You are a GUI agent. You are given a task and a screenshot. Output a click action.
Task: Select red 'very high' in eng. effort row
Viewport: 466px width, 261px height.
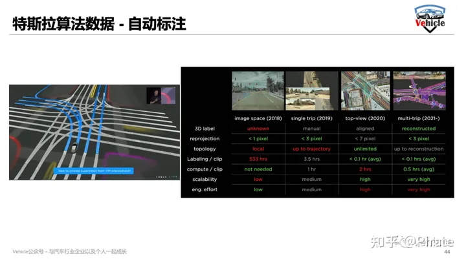click(x=419, y=189)
